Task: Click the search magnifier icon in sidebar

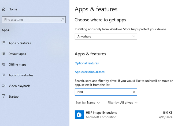Action: [62, 20]
